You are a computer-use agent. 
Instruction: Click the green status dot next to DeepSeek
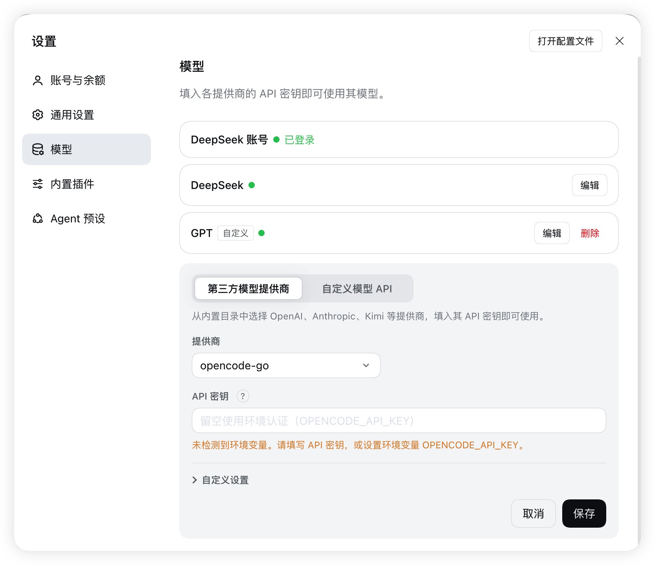coord(252,185)
